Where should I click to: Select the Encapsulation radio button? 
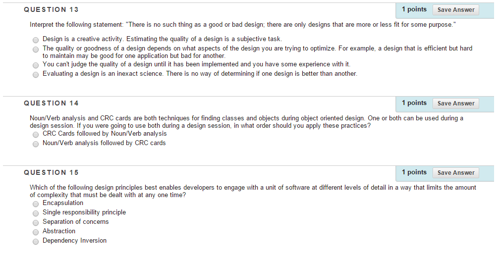pos(36,204)
